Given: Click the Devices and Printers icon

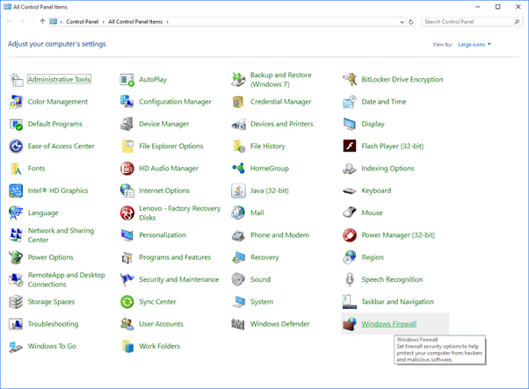Looking at the screenshot, I should (238, 124).
